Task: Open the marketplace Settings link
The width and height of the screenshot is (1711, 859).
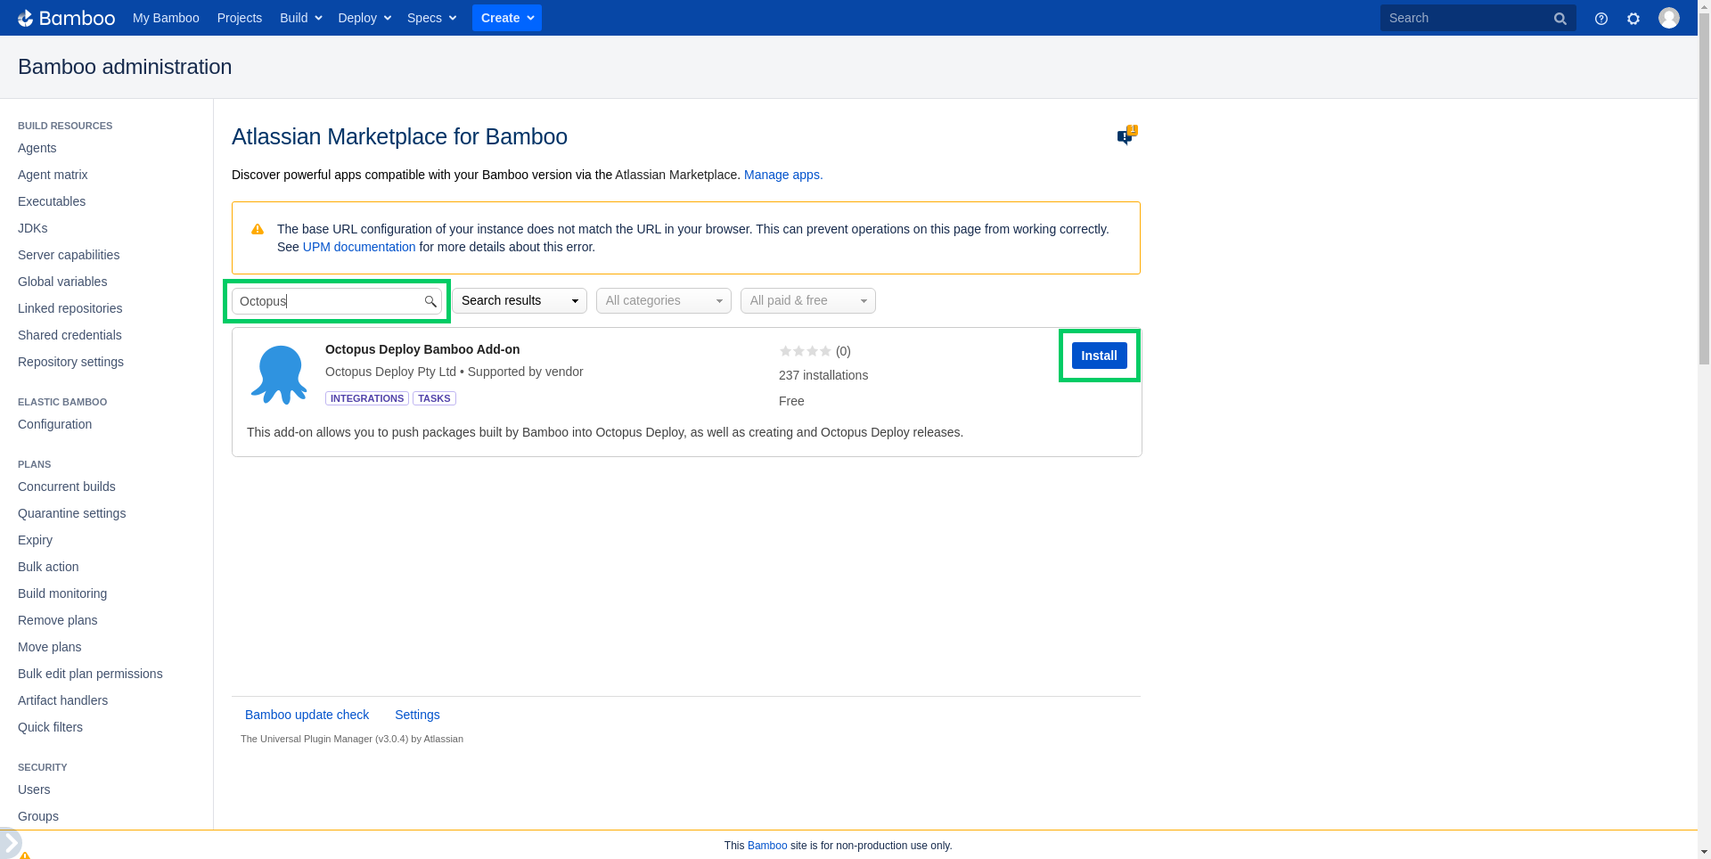Action: click(x=417, y=715)
